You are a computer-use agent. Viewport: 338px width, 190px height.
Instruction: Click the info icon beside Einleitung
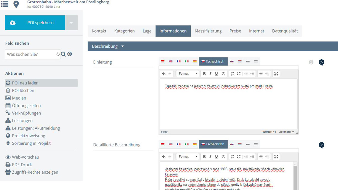[311, 62]
